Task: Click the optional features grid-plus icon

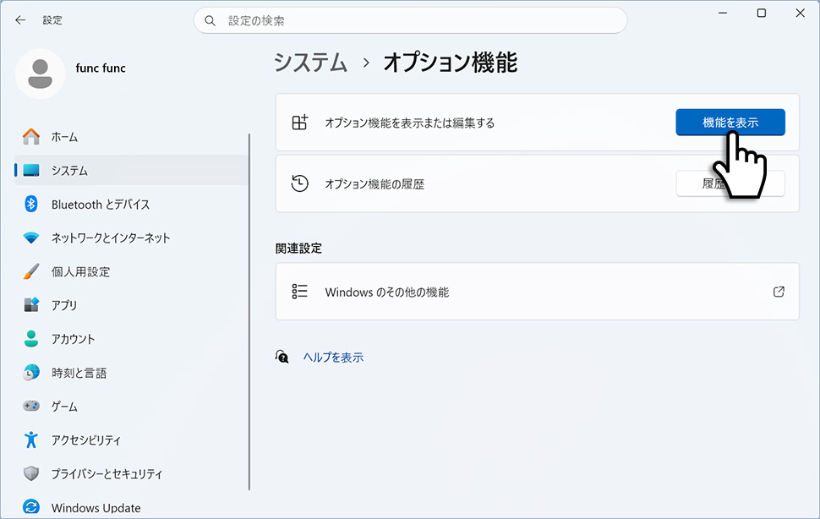Action: click(x=299, y=123)
